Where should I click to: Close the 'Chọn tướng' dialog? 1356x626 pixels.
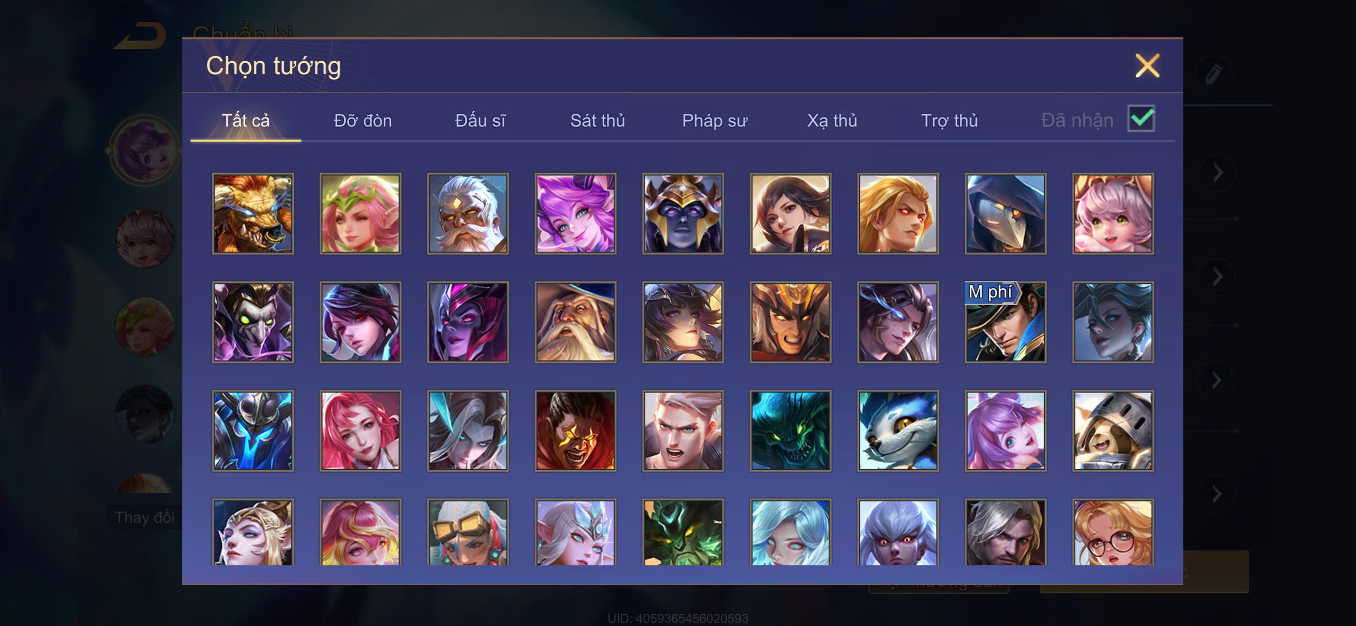1147,66
